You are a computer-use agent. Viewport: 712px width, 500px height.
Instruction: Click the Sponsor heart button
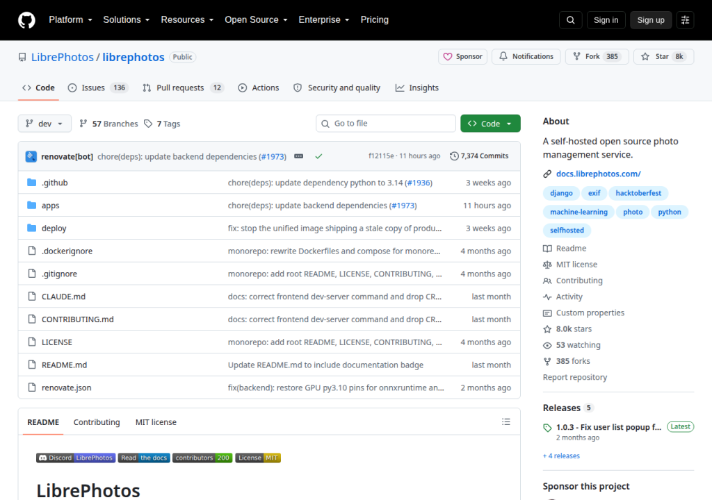coord(462,57)
